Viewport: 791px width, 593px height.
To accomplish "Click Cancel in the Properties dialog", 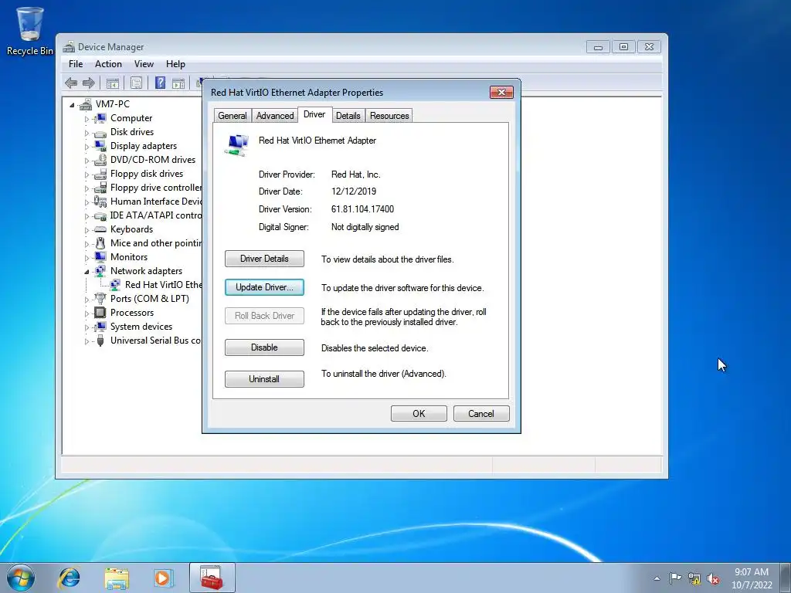I will click(481, 414).
